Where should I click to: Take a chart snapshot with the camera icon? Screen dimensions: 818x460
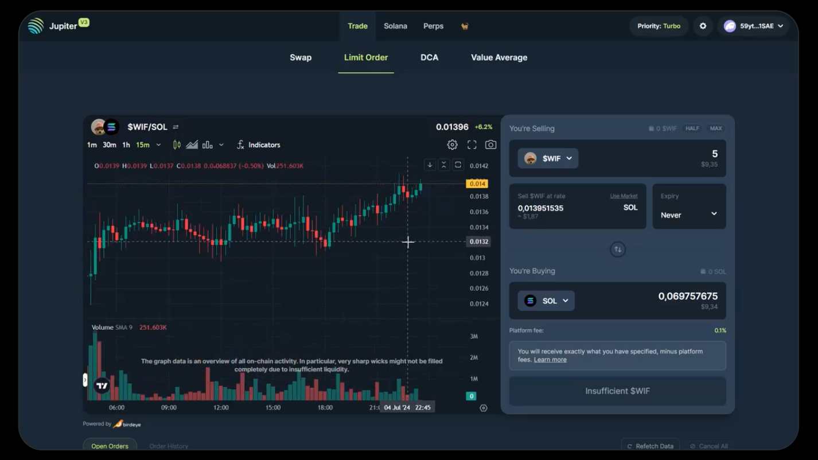(x=490, y=145)
